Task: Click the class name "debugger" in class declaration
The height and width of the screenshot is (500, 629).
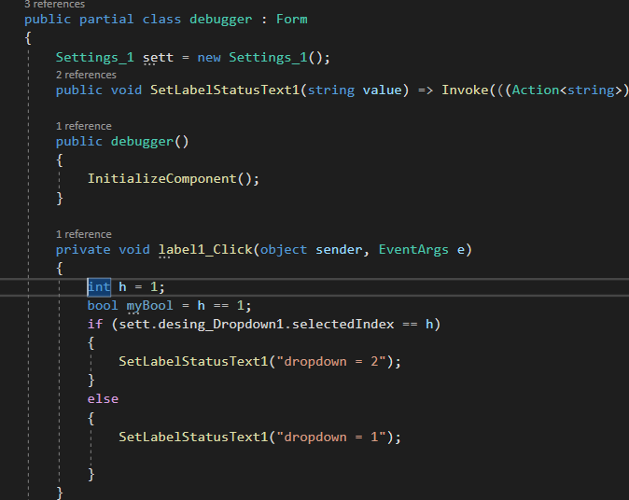Action: pyautogui.click(x=220, y=20)
